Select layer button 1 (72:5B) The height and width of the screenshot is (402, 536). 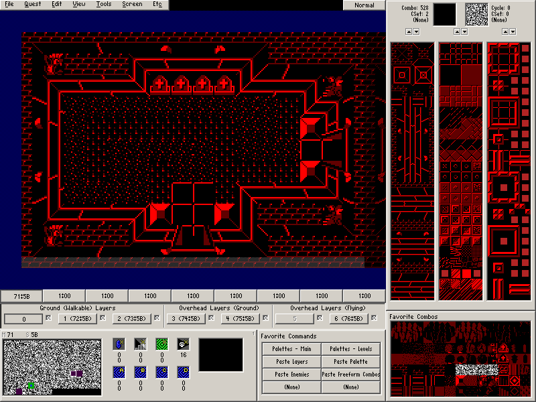78,319
